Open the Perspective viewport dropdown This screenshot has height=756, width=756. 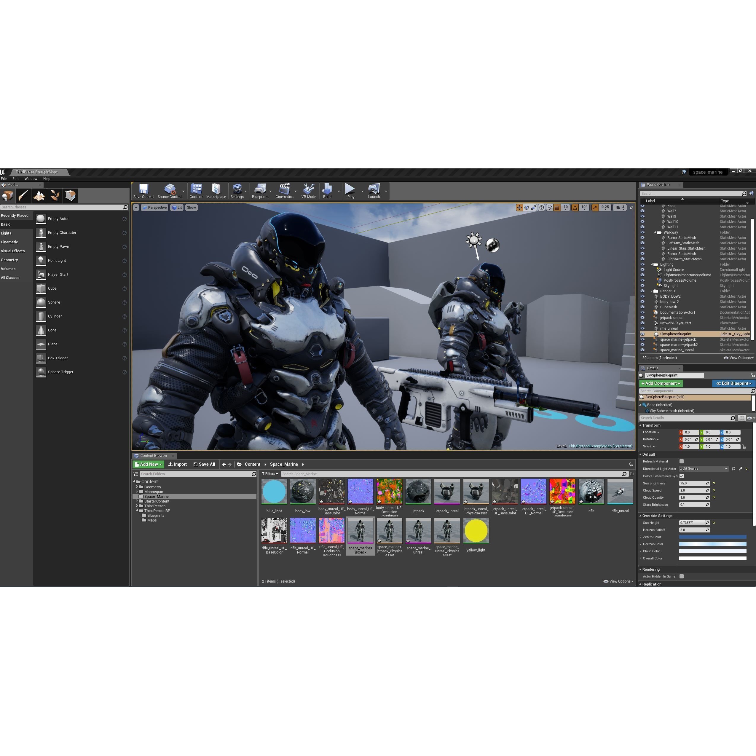tap(154, 208)
